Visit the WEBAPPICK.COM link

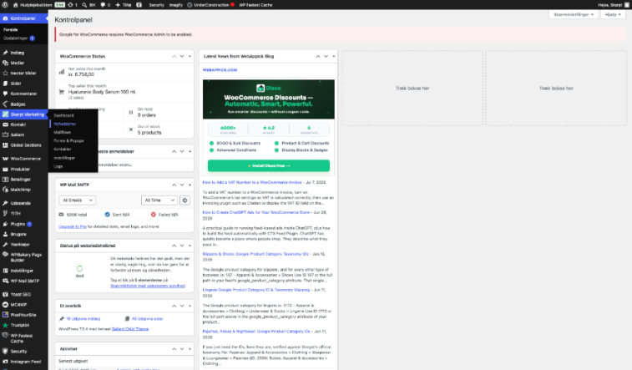coord(220,70)
